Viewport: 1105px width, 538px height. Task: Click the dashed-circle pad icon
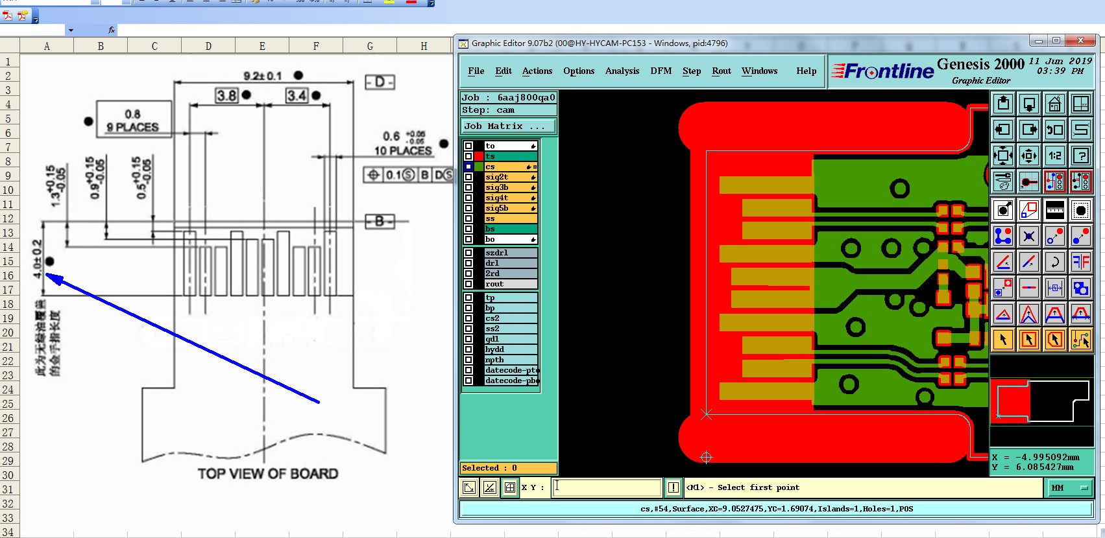click(1081, 210)
